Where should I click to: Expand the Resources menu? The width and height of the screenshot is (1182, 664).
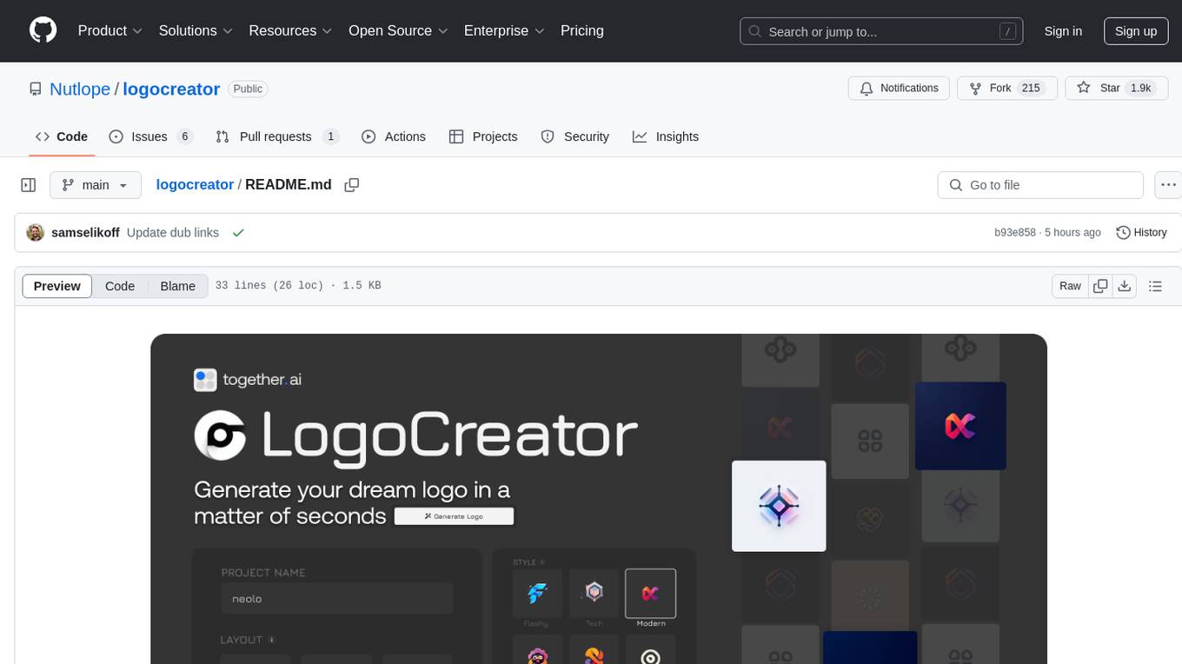(x=290, y=30)
